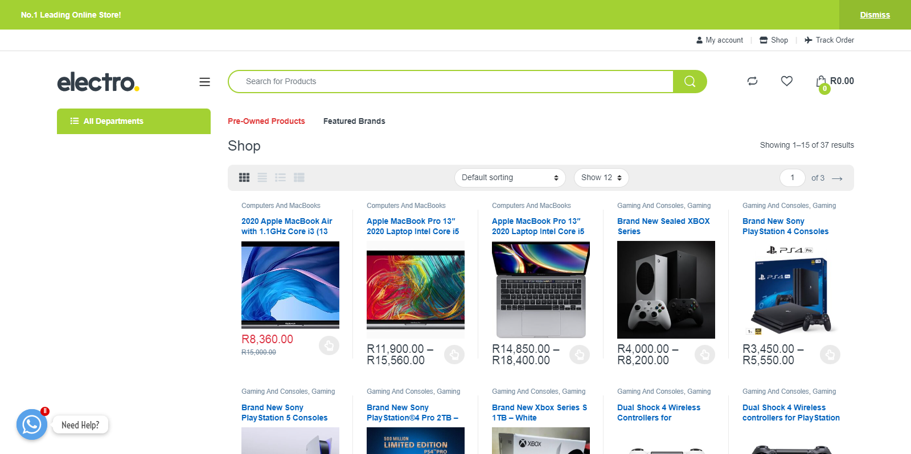Switch to list view layout
Screen dimensions: 911x454
[x=280, y=178]
